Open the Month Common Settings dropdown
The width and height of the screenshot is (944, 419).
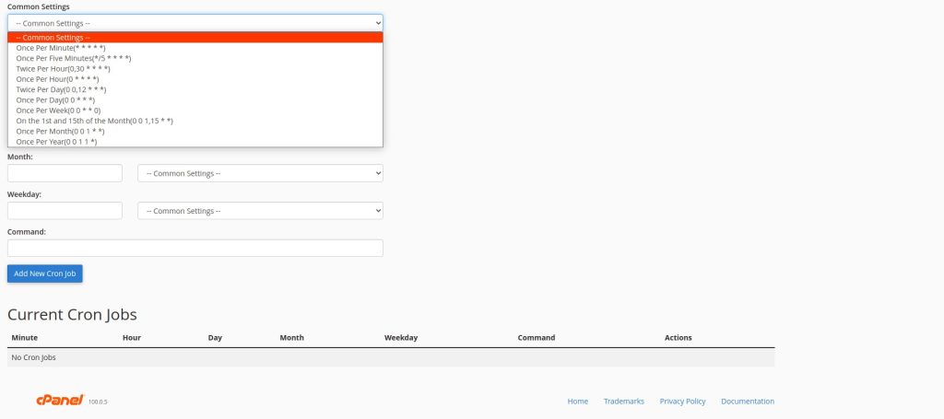pyautogui.click(x=260, y=173)
